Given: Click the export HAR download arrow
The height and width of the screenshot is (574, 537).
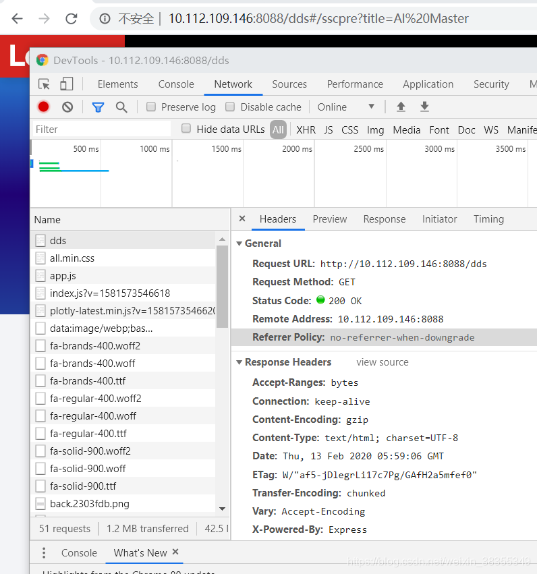Looking at the screenshot, I should point(424,107).
